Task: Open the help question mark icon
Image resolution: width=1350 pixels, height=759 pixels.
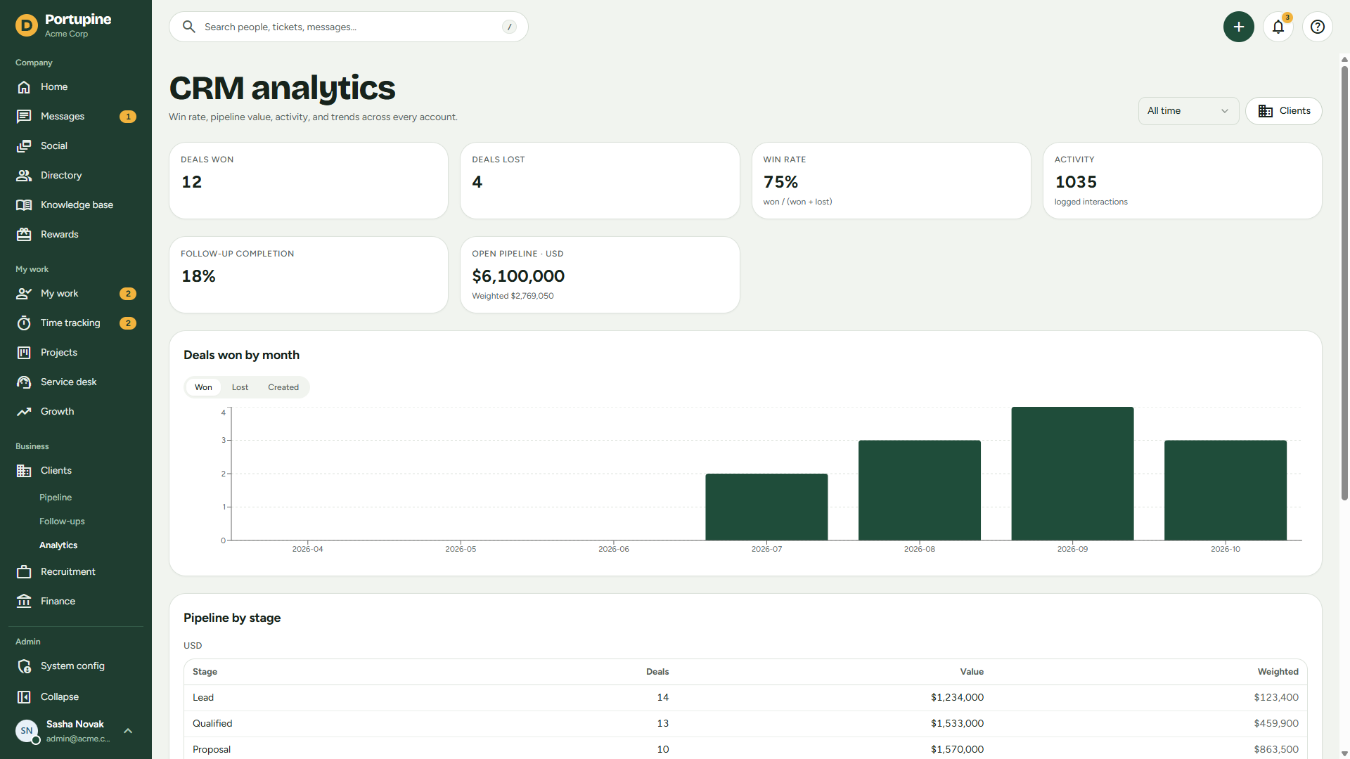Action: [1318, 27]
